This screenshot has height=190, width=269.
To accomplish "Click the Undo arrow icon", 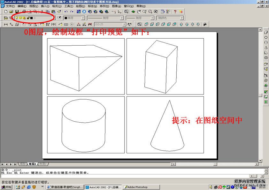I will (66, 11).
